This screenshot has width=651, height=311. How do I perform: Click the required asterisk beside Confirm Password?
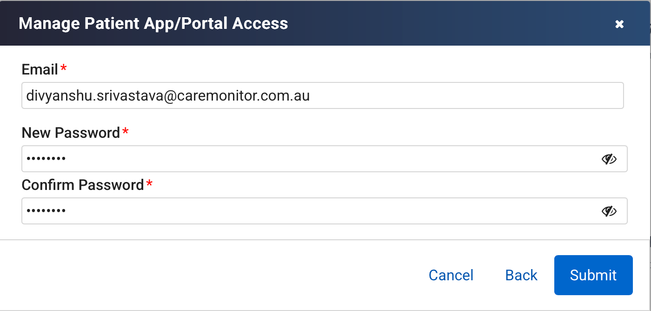(149, 184)
